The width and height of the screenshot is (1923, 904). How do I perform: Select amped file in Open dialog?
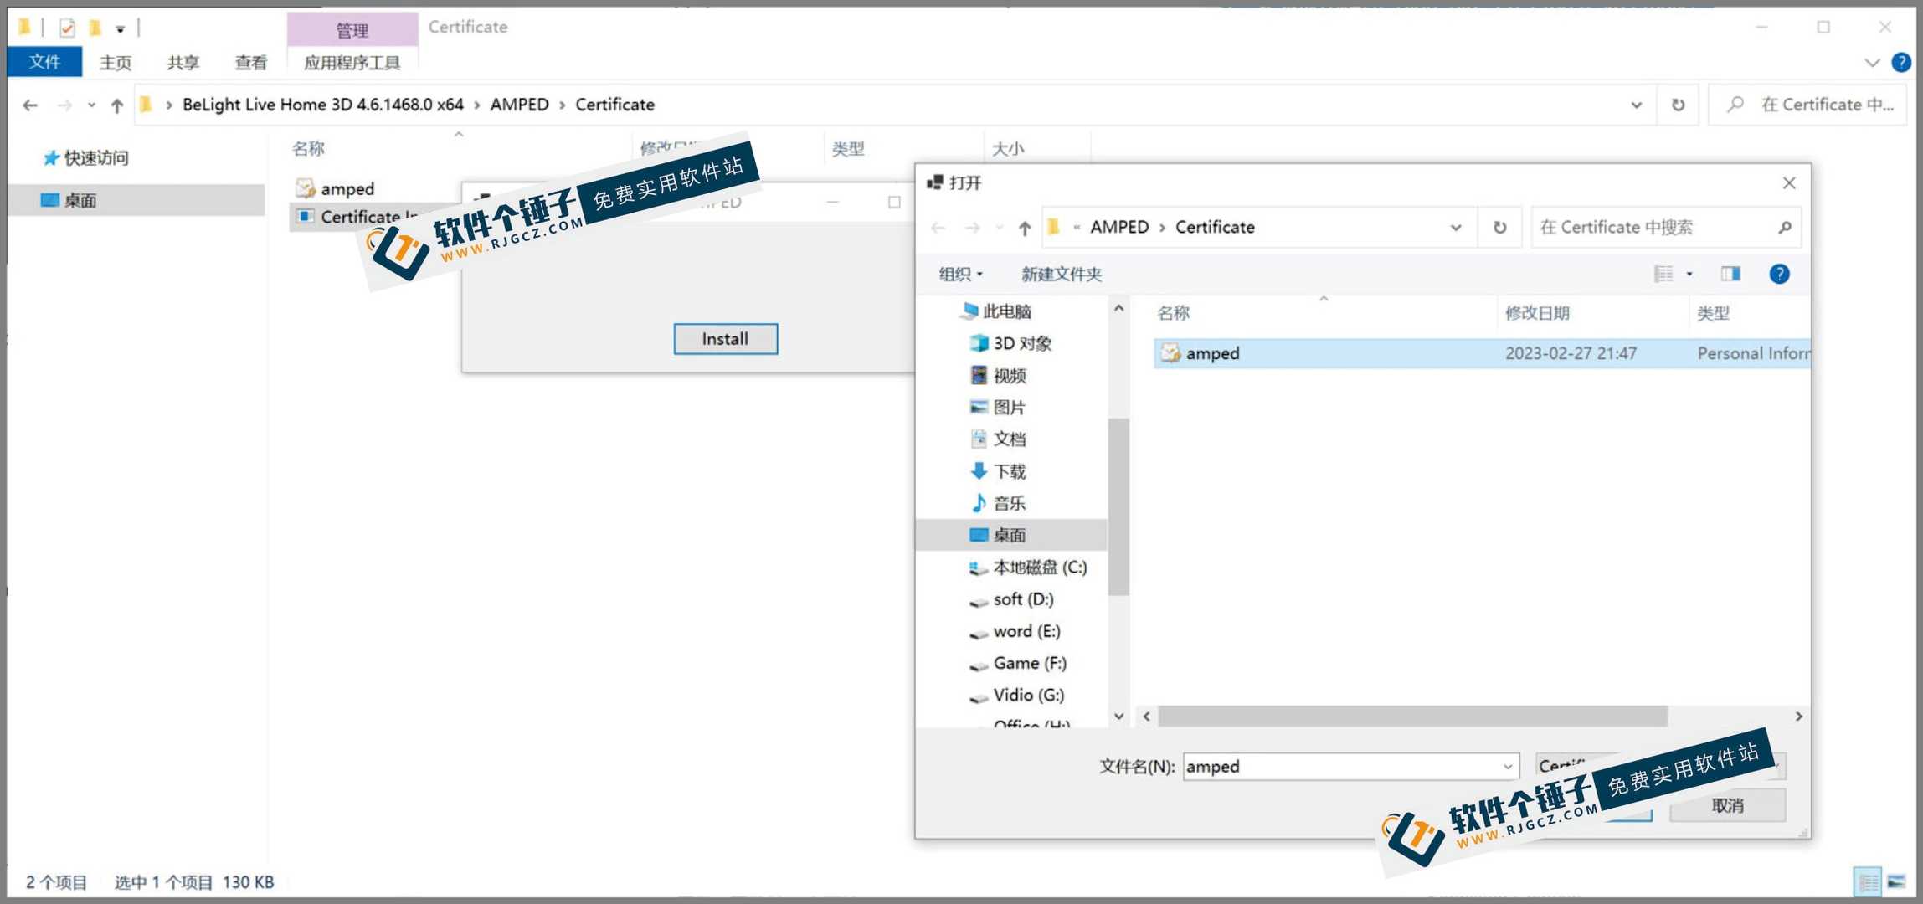pos(1482,353)
